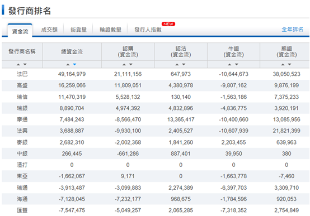310x216 pixels.
Task: Sort 認沽(資金流) descending arrow
Action: (184, 65)
